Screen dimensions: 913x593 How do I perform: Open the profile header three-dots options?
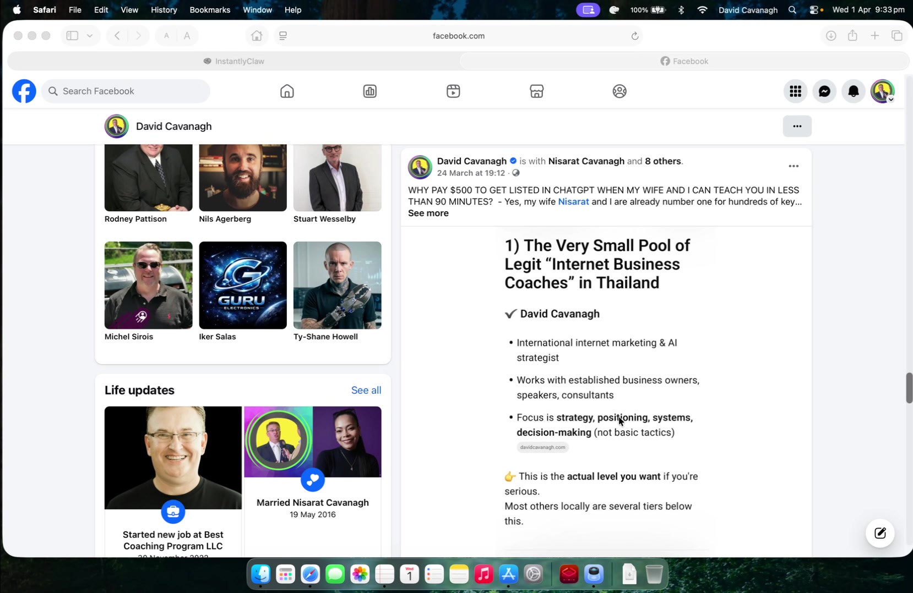tap(797, 126)
